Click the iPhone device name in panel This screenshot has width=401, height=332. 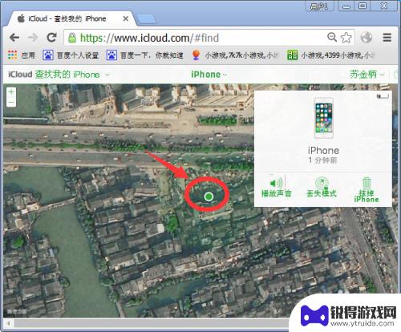[x=323, y=151]
